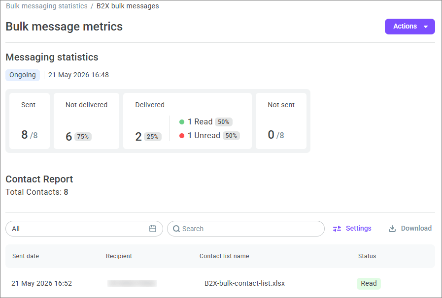The height and width of the screenshot is (298, 442).
Task: Click the 1 Unread 50% badge
Action: click(231, 136)
